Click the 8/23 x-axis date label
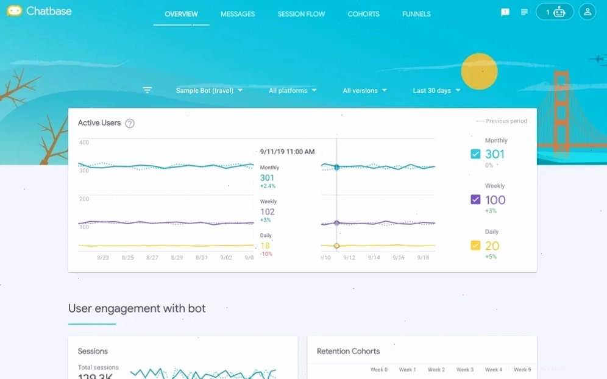 [x=103, y=258]
